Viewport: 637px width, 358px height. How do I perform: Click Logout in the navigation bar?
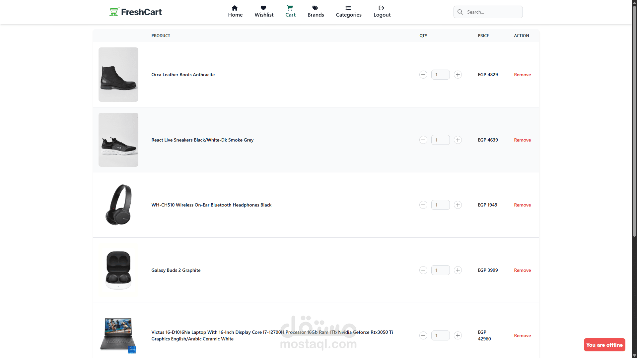[382, 12]
